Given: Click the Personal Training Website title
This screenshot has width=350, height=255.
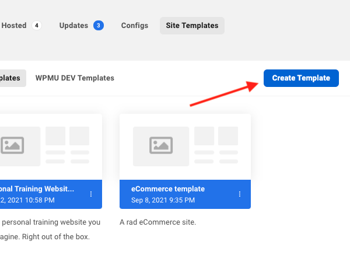Looking at the screenshot, I should pyautogui.click(x=38, y=189).
